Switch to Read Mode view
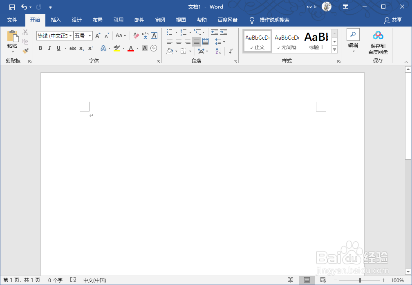 pos(290,280)
